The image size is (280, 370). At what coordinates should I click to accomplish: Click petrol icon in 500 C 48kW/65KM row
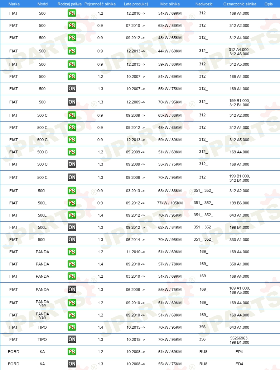click(72, 128)
